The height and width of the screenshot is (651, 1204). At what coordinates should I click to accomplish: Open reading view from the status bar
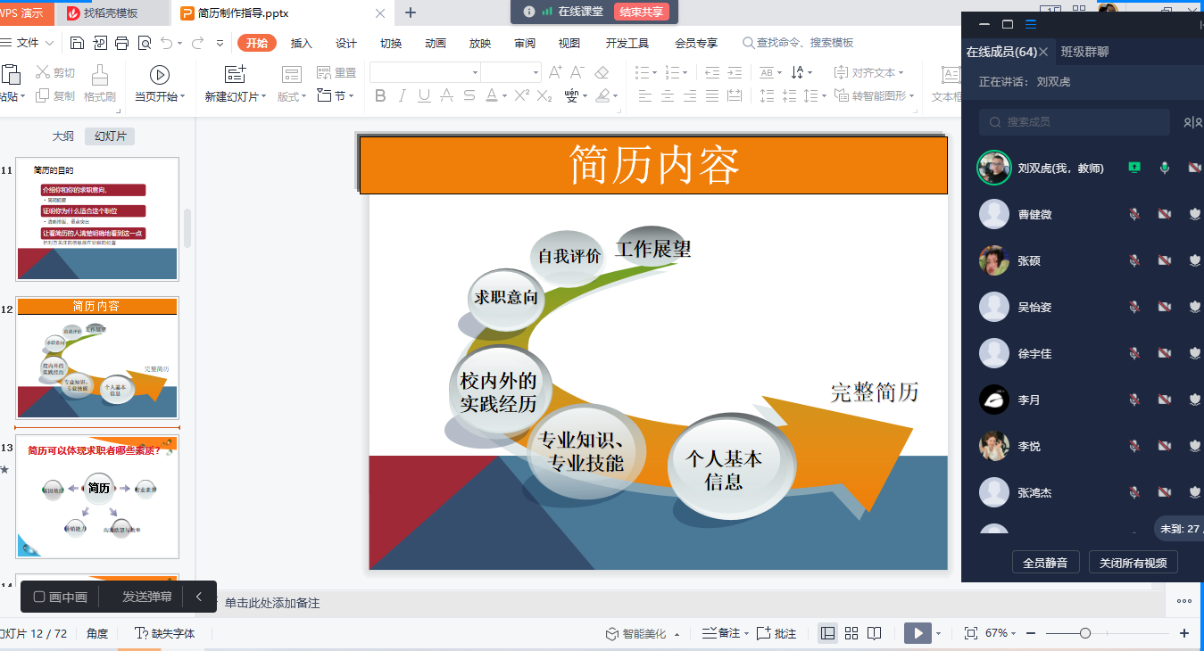coord(875,633)
